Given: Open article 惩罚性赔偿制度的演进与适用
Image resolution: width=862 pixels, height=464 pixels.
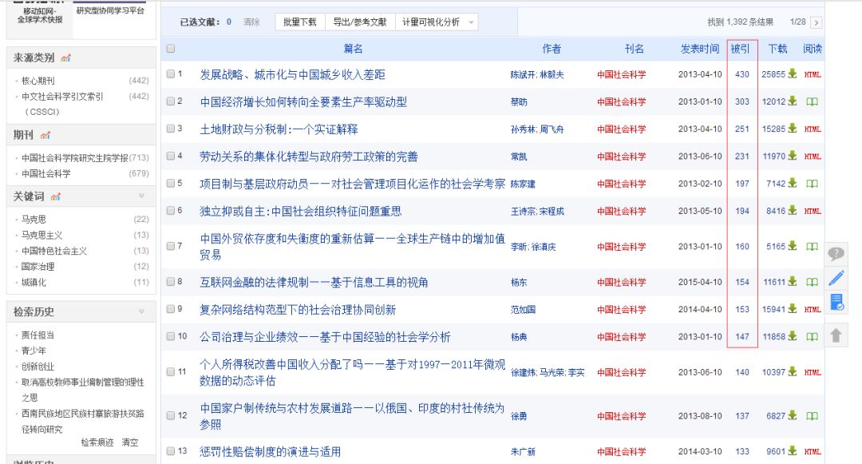Looking at the screenshot, I should (270, 452).
